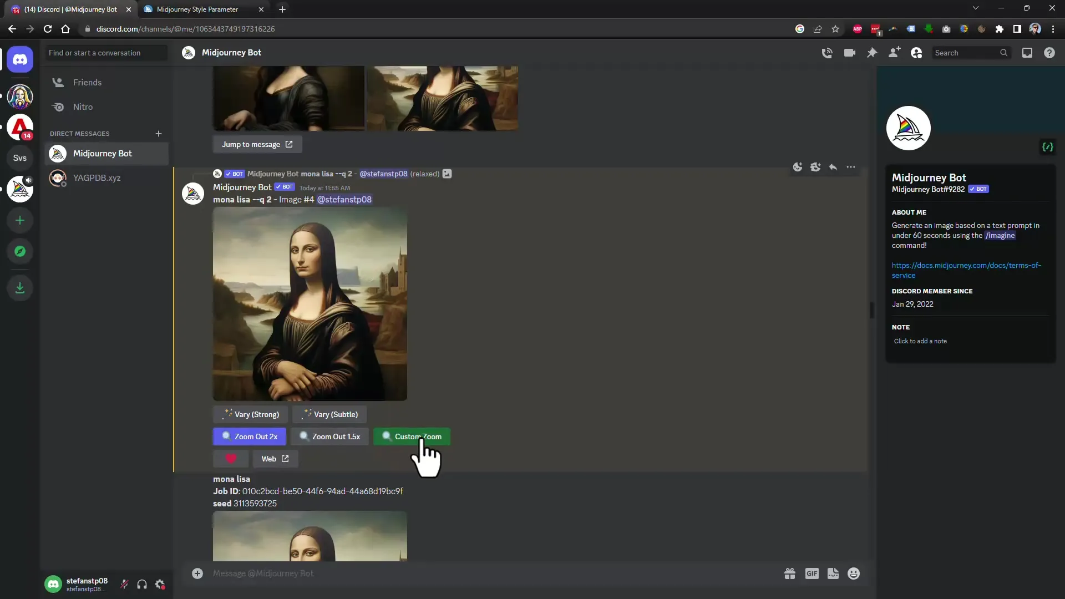
Task: Add super reaction to the message
Action: 815,167
